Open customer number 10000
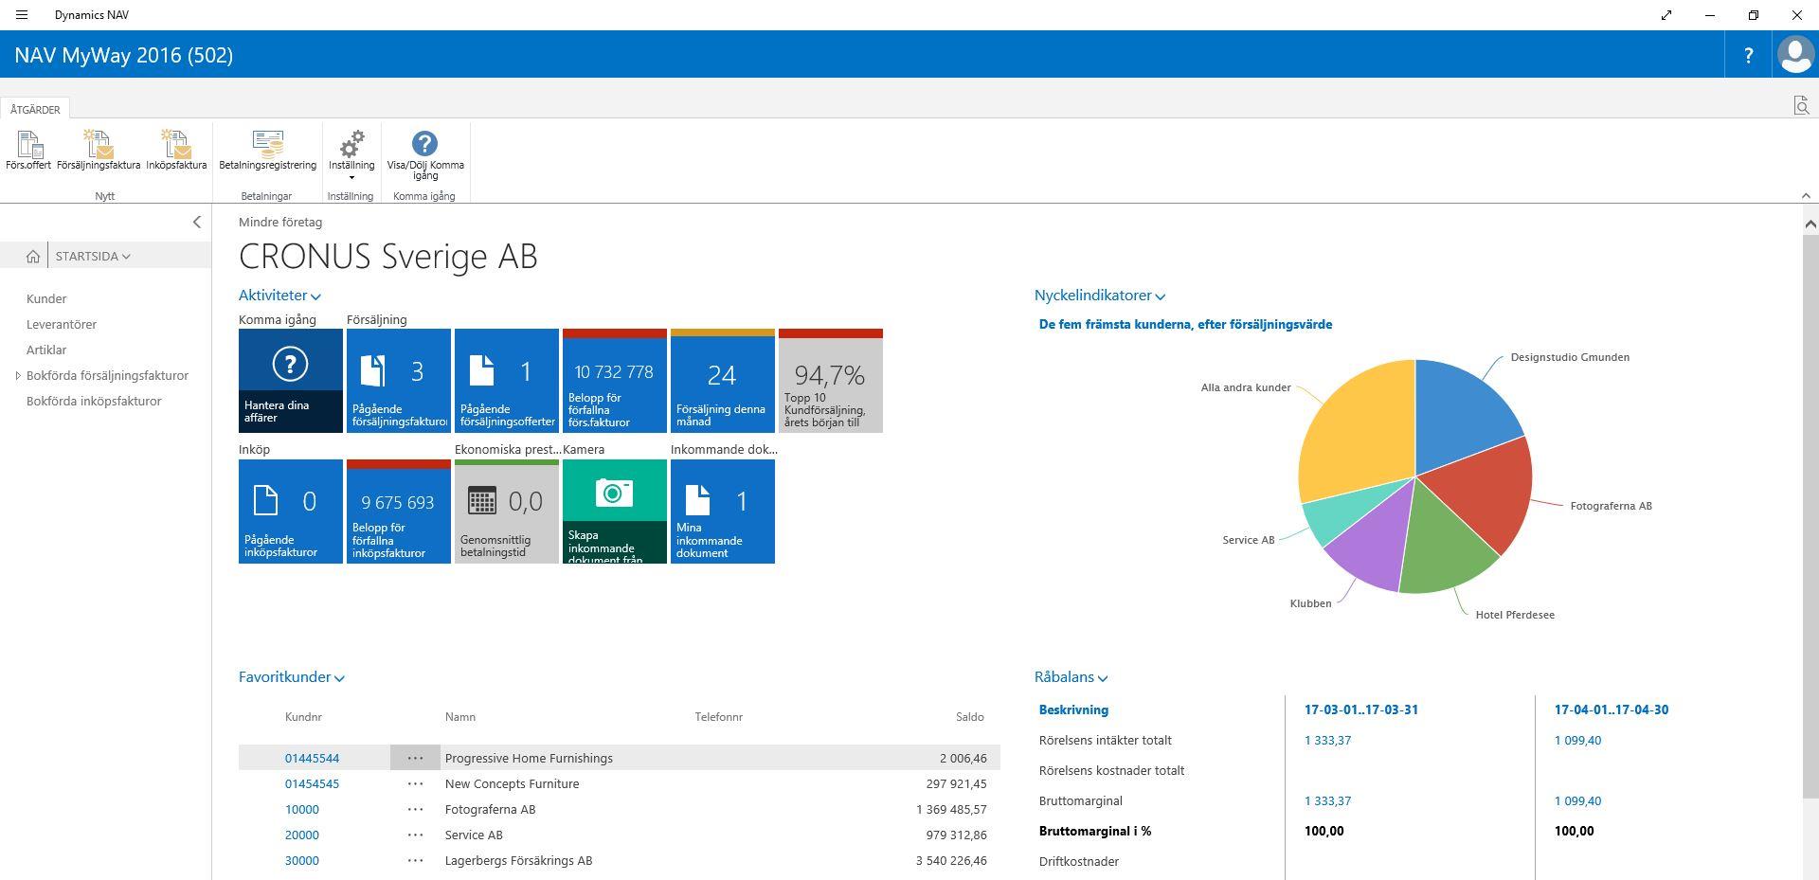 (x=302, y=809)
